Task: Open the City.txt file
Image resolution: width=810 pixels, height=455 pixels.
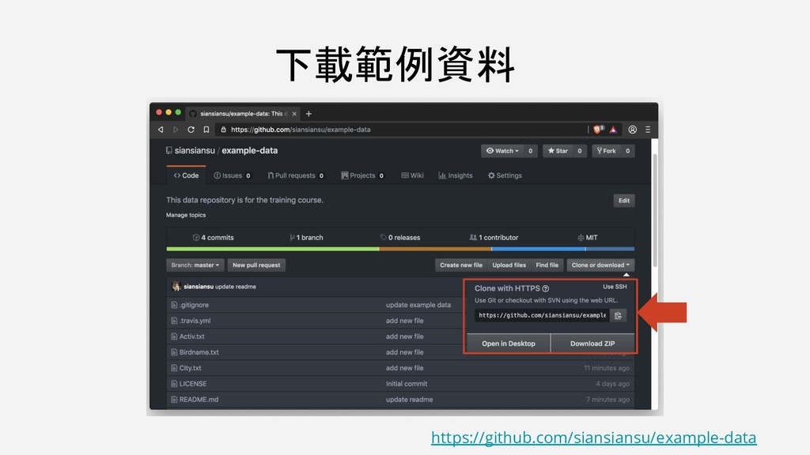Action: (190, 368)
